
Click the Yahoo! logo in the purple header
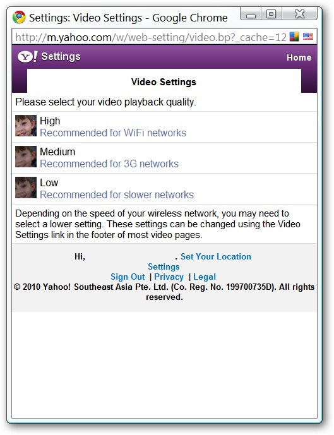27,57
